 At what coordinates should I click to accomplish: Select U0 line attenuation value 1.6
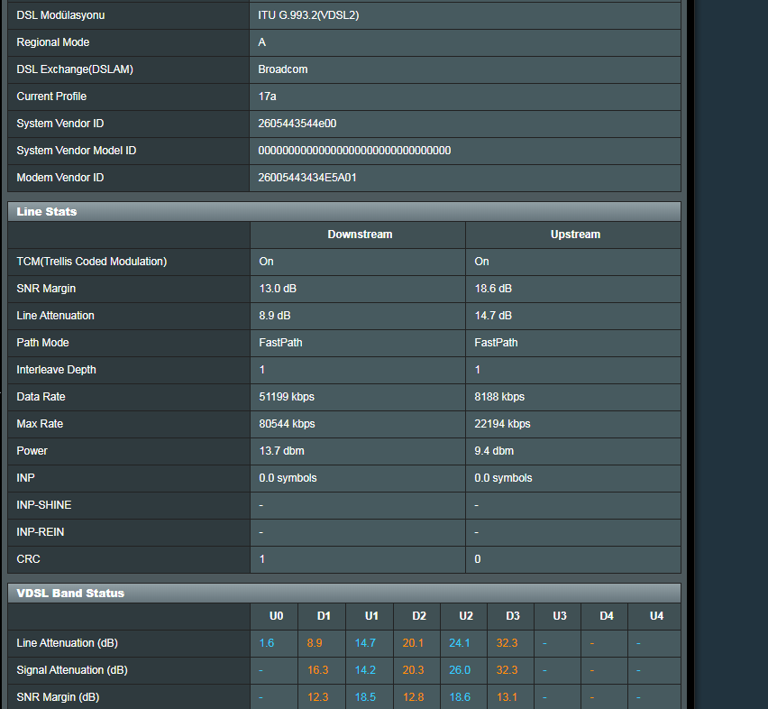pyautogui.click(x=267, y=643)
